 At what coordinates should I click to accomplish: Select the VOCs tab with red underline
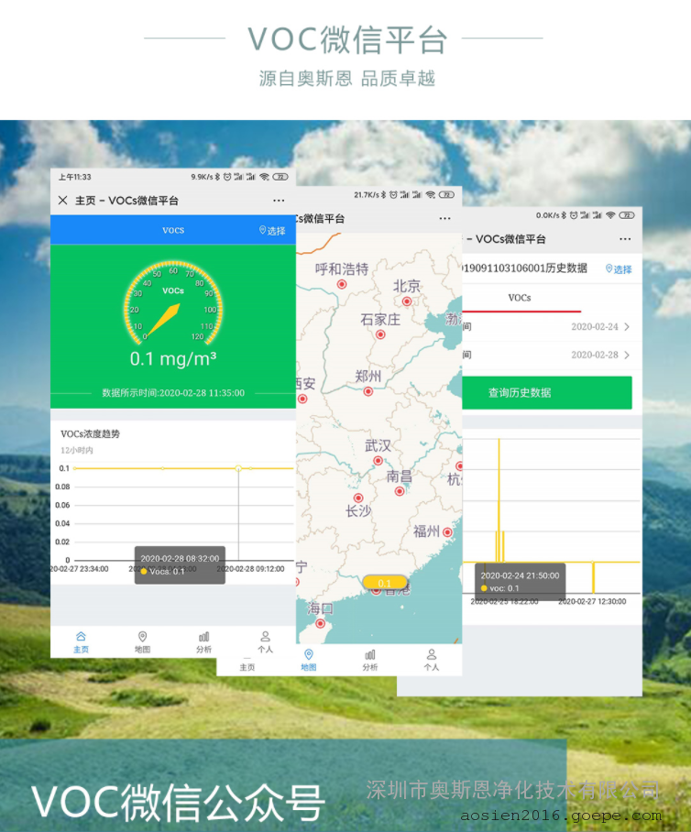pyautogui.click(x=520, y=299)
